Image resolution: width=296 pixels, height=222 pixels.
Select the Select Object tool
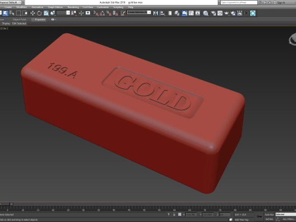pos(6,13)
